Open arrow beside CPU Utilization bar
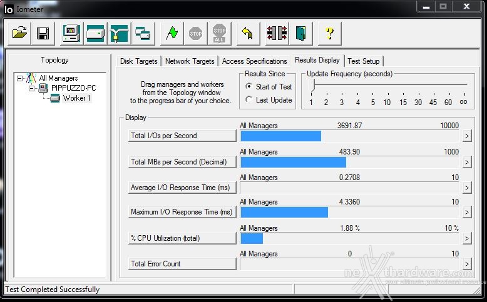Screen dimensions: 487x302 tap(467, 238)
